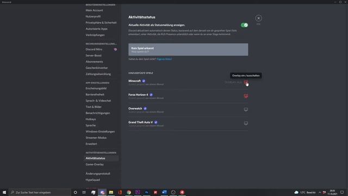Click taskbar search box 'Zur Suche Text hier eingeben'
348x196 pixels.
click(40, 192)
